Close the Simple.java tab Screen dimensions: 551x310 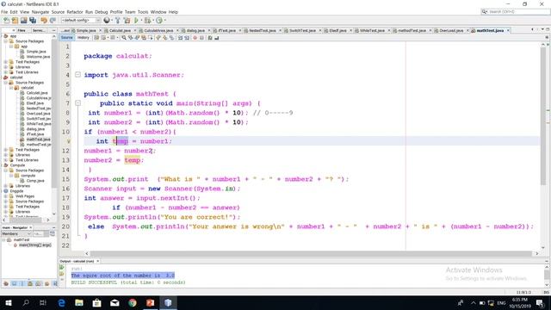pyautogui.click(x=100, y=31)
